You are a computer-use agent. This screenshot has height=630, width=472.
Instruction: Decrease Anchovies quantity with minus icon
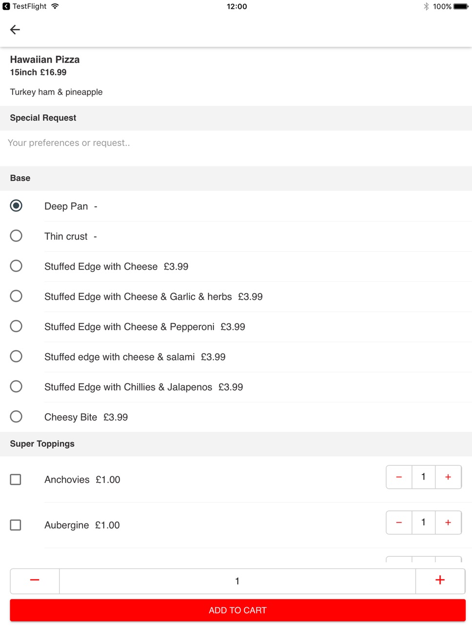399,477
